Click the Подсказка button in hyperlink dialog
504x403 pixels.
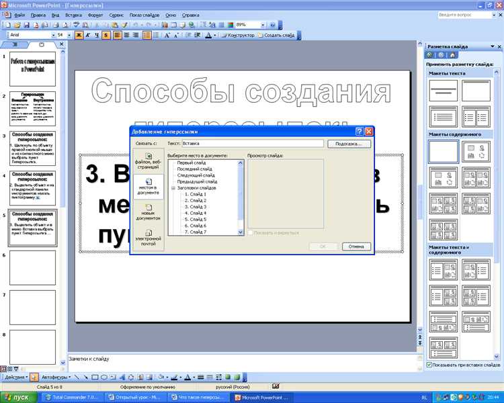tap(349, 144)
